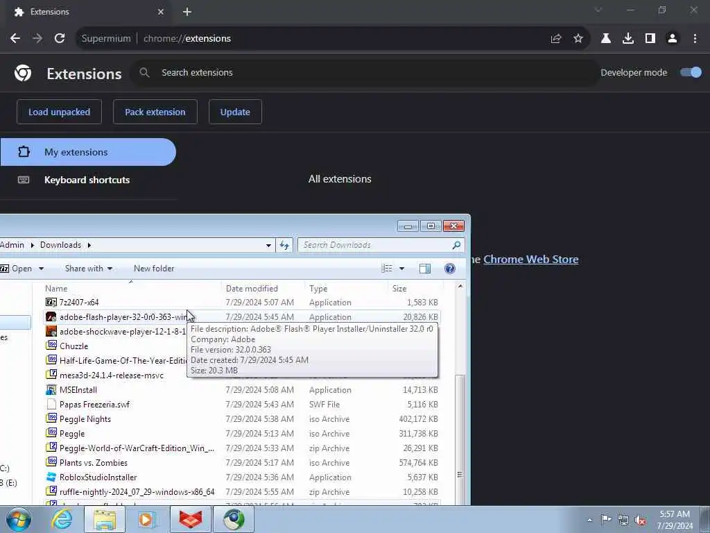
Task: Go back using the browser back arrow
Action: (15, 39)
